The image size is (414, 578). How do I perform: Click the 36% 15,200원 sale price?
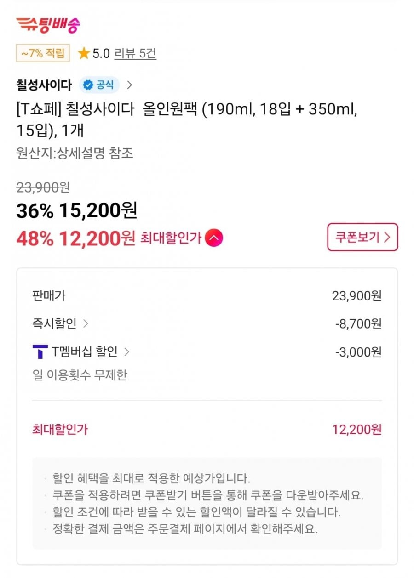[77, 211]
